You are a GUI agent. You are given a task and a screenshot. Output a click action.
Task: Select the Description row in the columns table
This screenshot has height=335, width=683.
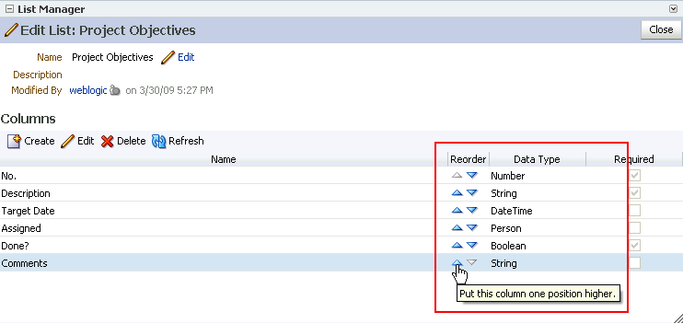[341, 193]
